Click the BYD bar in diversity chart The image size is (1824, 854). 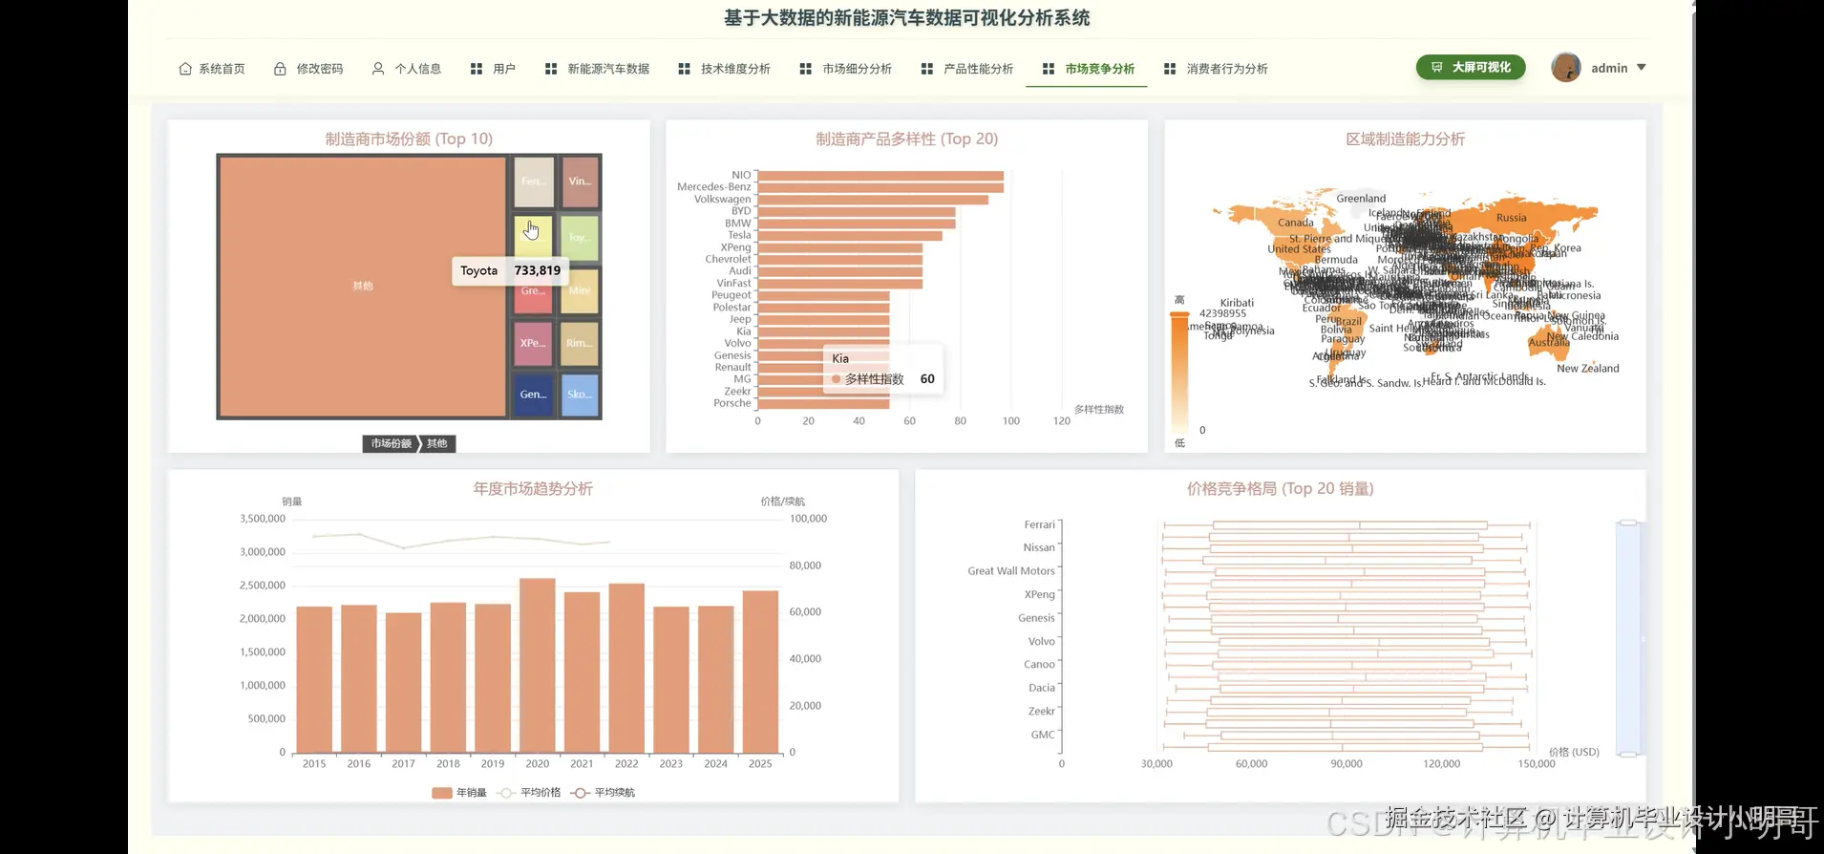[x=857, y=211]
